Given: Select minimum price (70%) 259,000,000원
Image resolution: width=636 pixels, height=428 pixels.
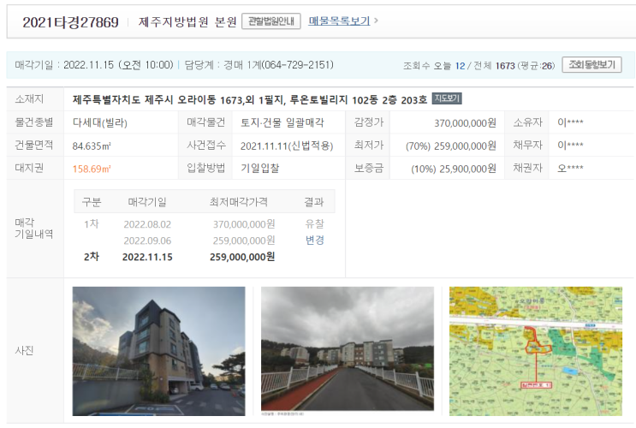Looking at the screenshot, I should pos(450,146).
